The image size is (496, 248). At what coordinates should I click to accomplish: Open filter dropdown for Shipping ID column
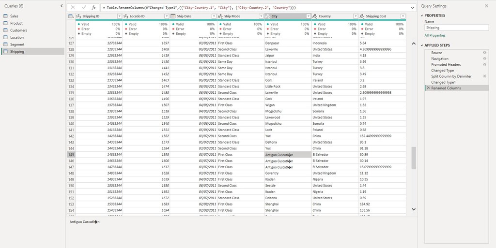[x=119, y=16]
